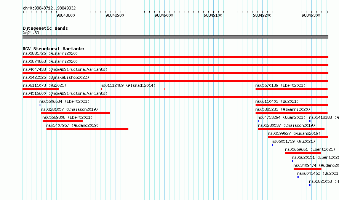Click ruler position 98849100
Screen dimensions: 339x200
tap(213, 15)
